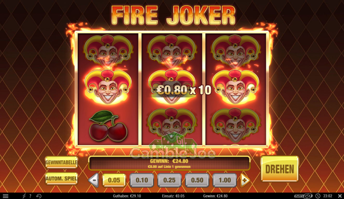This screenshot has height=199, width=344.
Task: Select the 0.10 bet value
Action: [x=142, y=180]
